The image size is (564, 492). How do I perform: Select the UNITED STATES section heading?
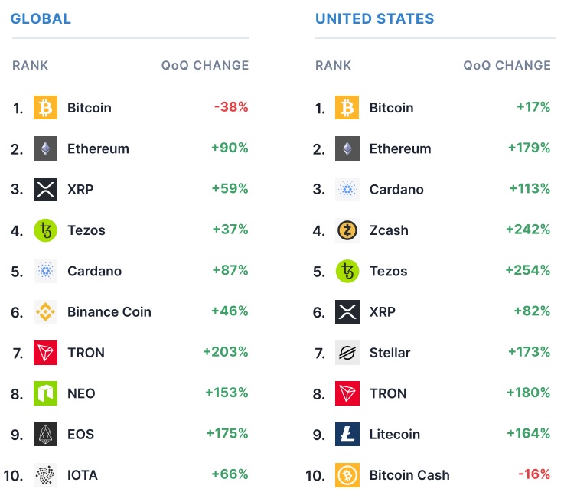[x=374, y=18]
